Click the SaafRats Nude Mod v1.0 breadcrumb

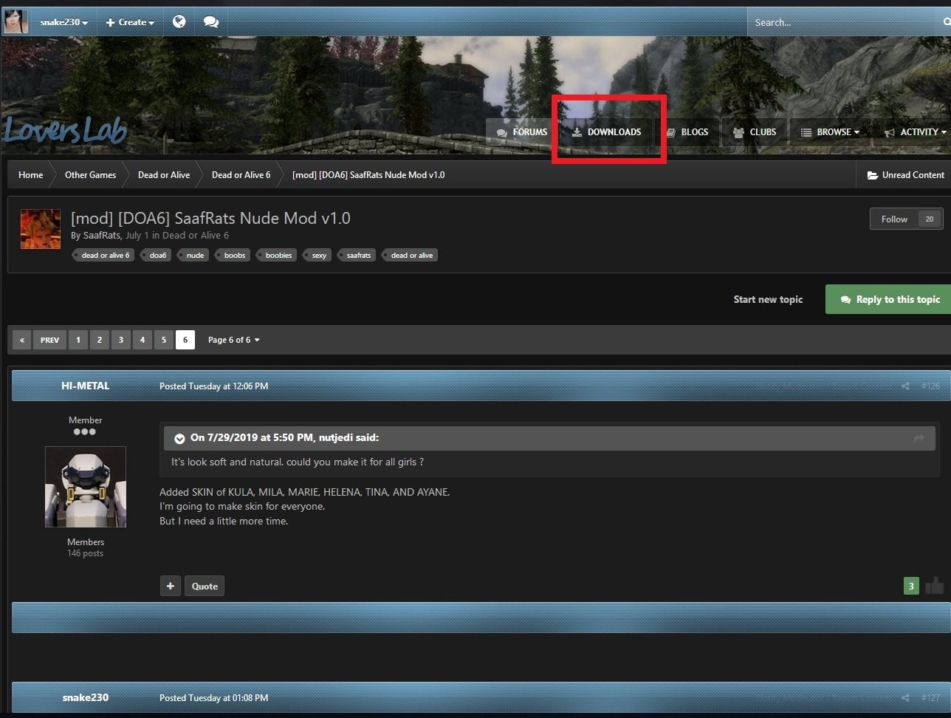pyautogui.click(x=368, y=175)
